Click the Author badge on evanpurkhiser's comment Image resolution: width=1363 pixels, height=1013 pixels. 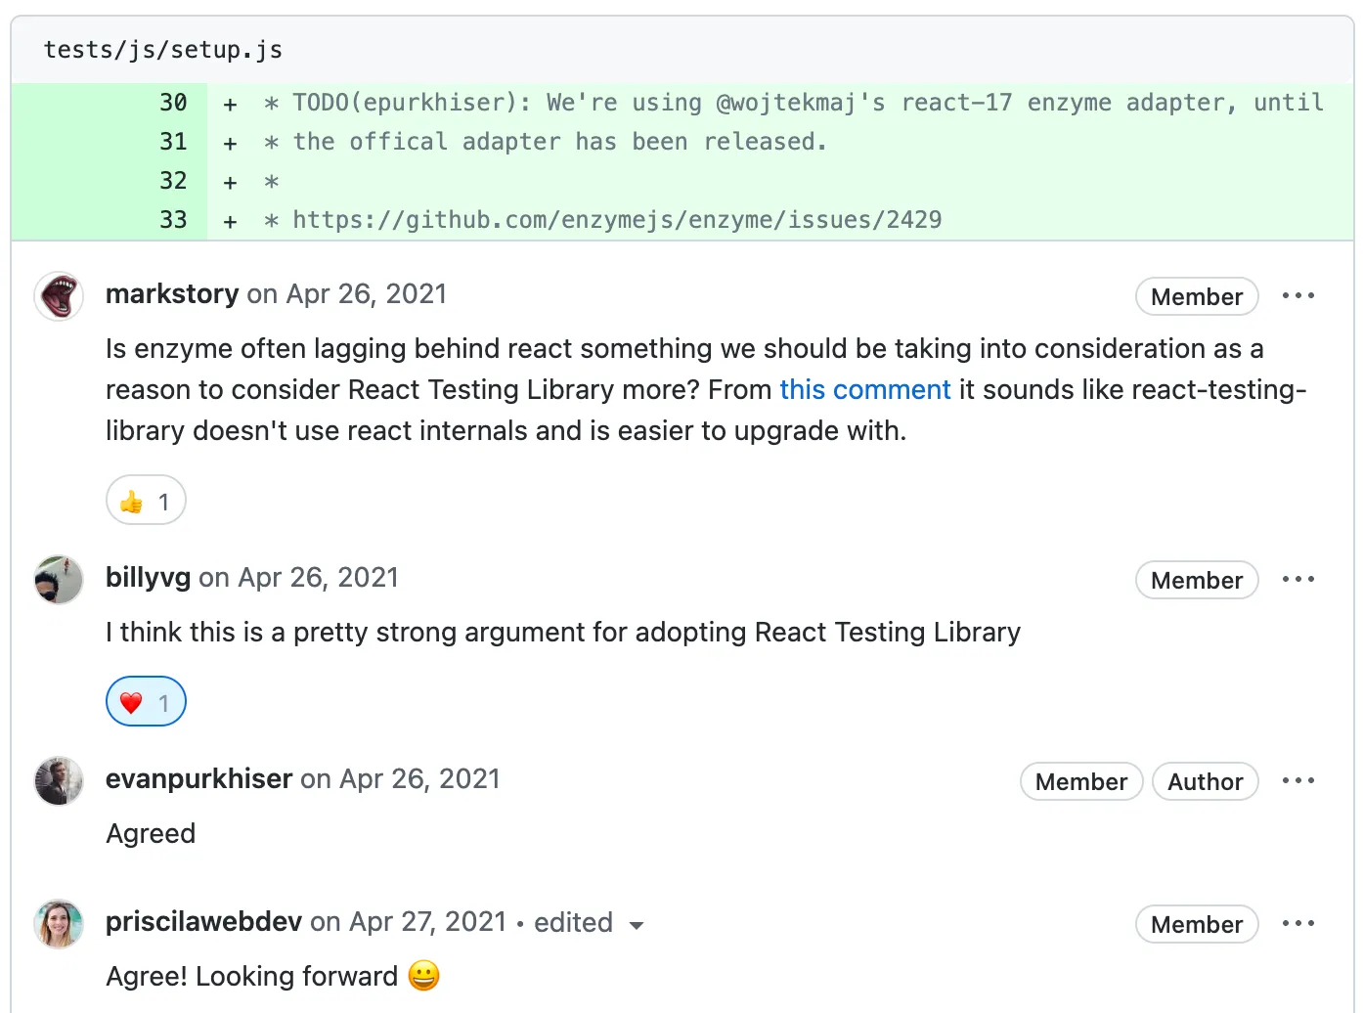[1205, 781]
